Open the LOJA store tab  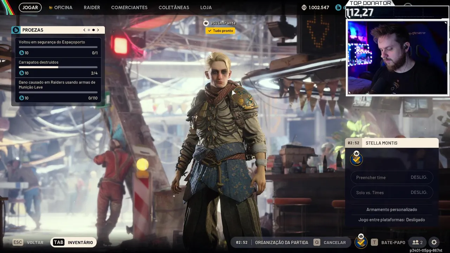206,7
